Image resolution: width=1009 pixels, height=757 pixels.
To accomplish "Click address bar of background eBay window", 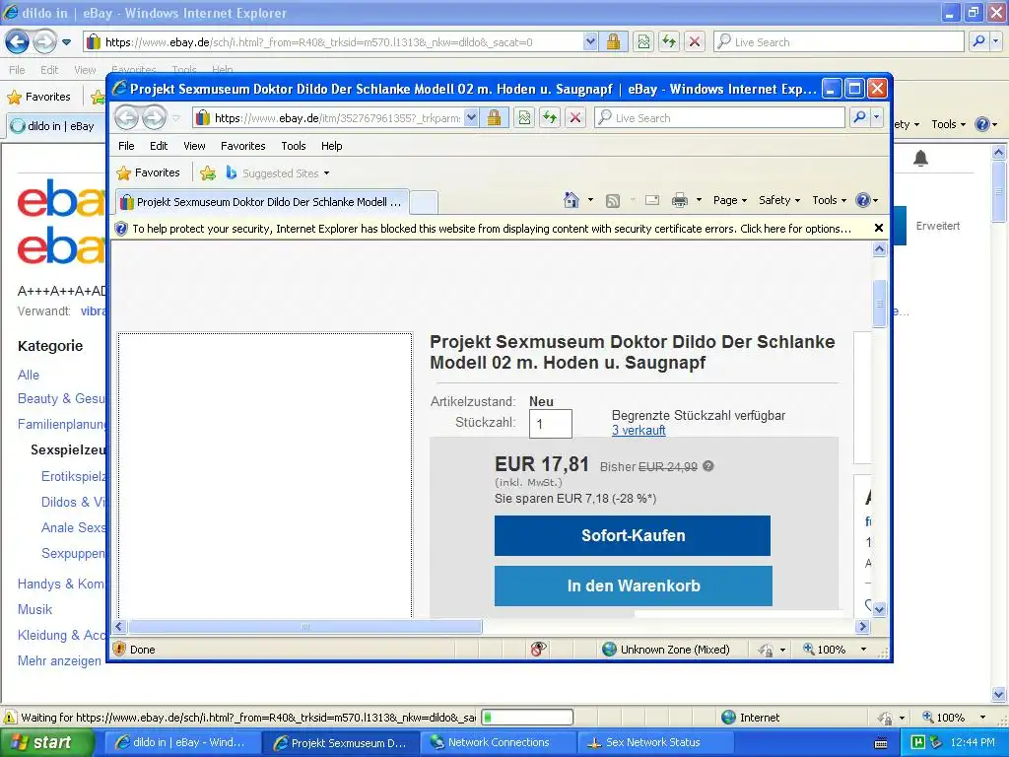I will tap(334, 41).
